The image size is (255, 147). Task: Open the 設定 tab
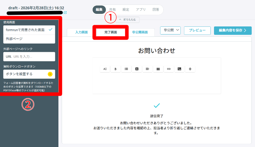pyautogui.click(x=126, y=10)
